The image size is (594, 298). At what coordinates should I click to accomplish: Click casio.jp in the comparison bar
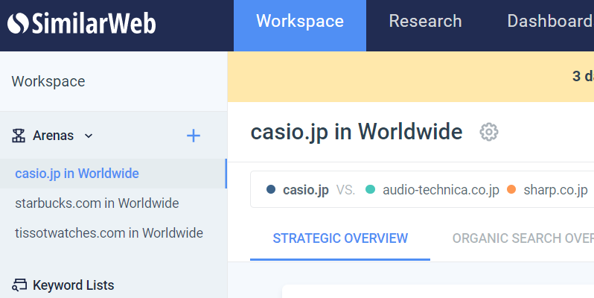pyautogui.click(x=306, y=190)
